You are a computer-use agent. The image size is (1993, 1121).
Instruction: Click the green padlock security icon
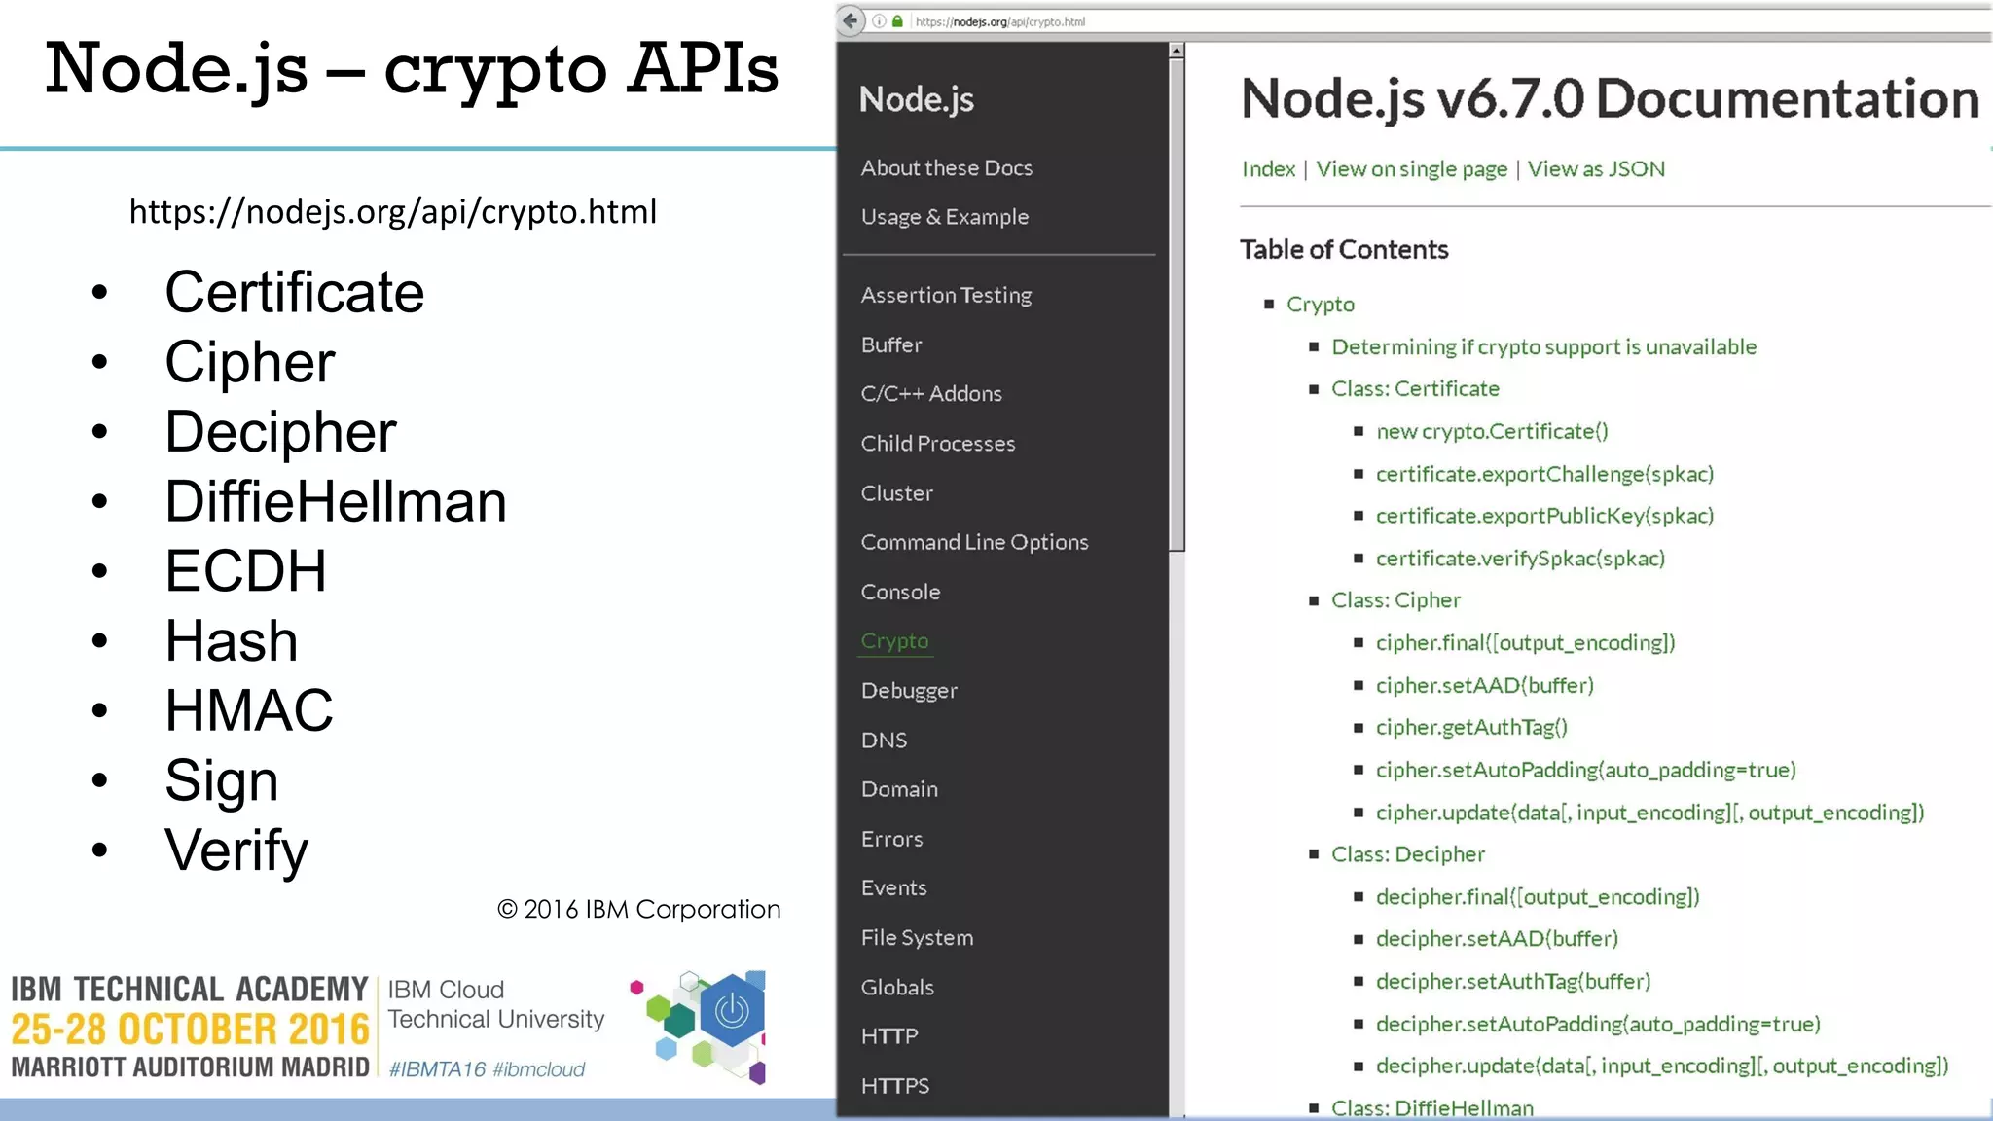[897, 21]
